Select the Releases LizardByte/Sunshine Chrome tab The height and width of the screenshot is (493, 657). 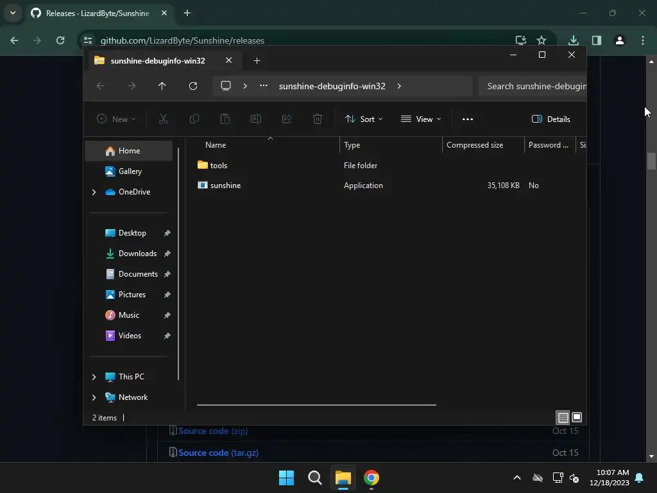coord(98,13)
